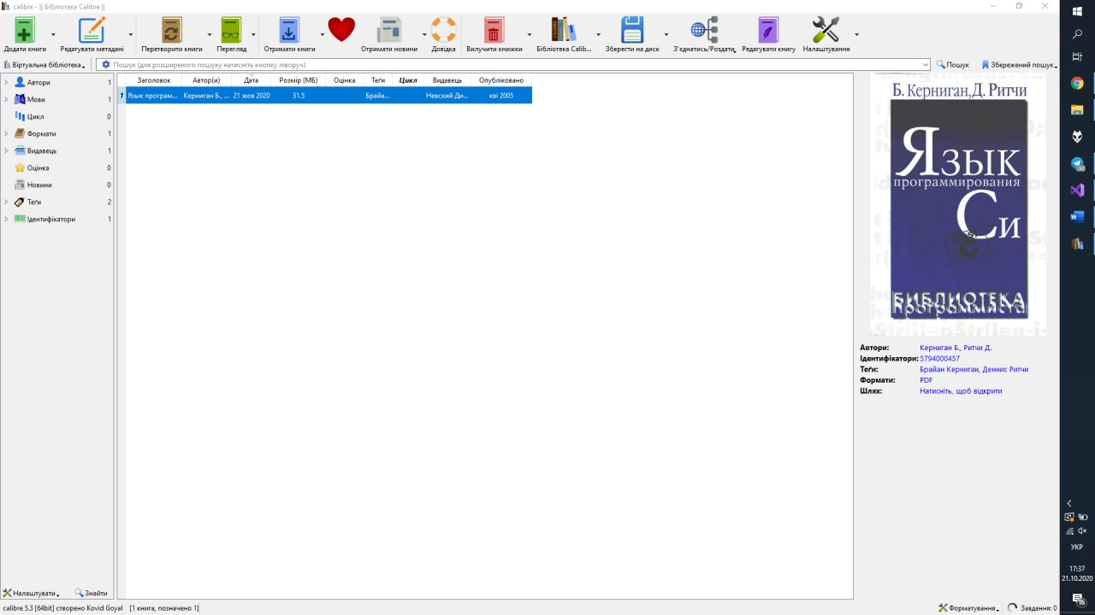Open Microsoft Word from the taskbar
Viewport: 1095px width, 615px height.
click(1077, 217)
